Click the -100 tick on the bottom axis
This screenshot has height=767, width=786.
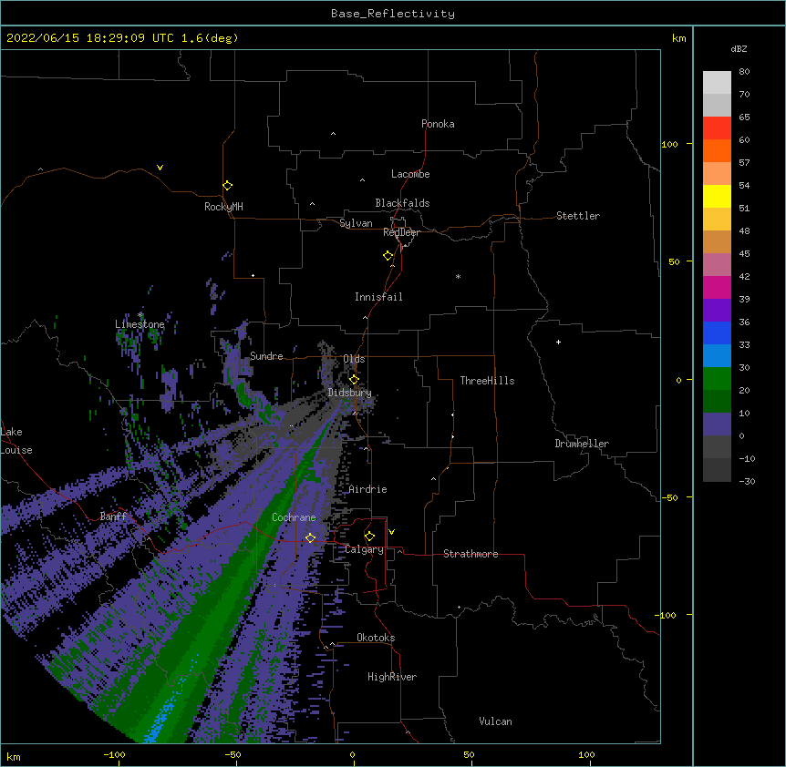pos(114,754)
